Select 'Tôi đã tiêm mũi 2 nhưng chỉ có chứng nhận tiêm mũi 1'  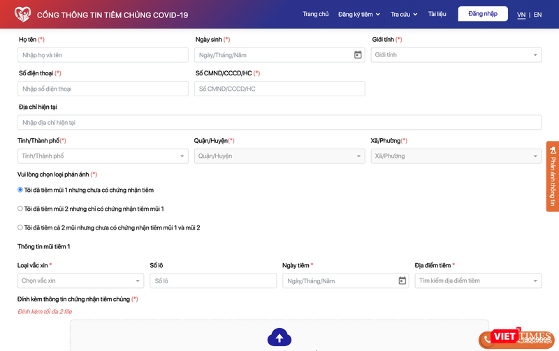coord(20,209)
